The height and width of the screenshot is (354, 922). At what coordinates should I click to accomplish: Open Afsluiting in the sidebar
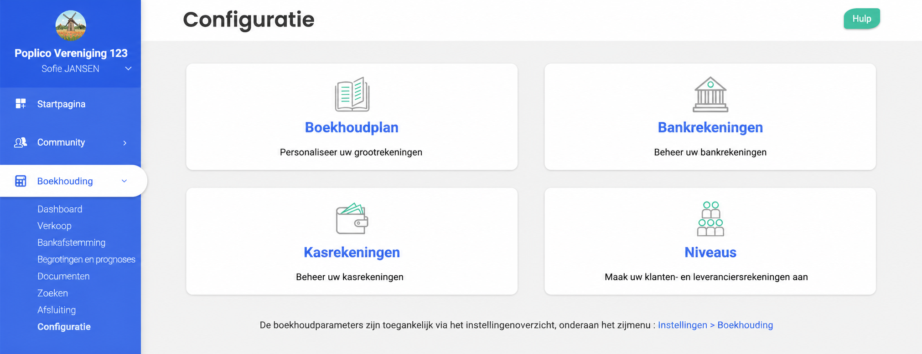coord(57,310)
